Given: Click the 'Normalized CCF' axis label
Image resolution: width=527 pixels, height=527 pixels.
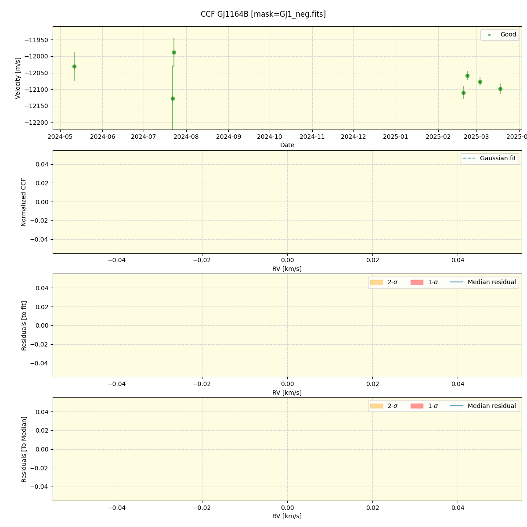Looking at the screenshot, I should [x=24, y=202].
